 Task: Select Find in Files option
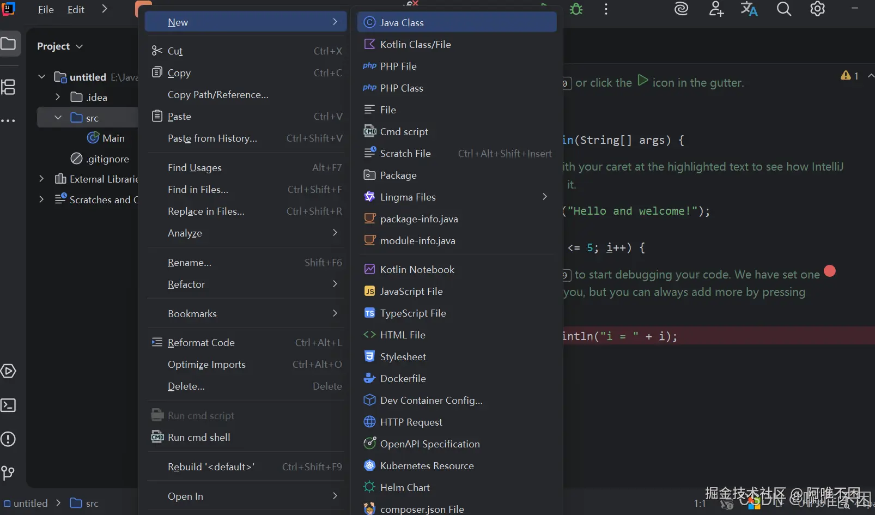point(246,190)
